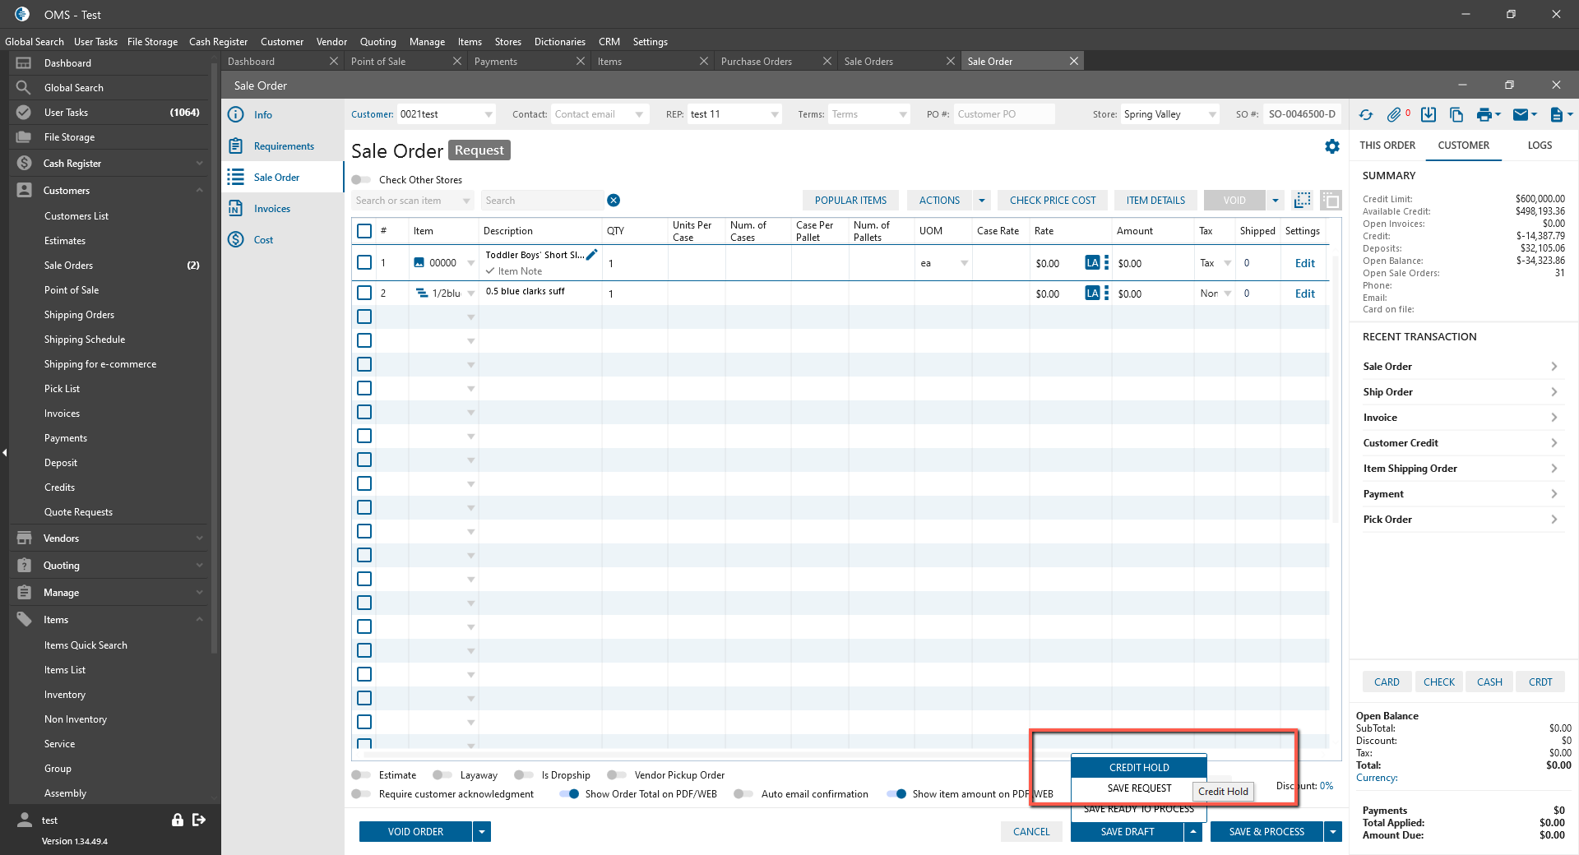Open the Store dropdown showing Spring Valley
The height and width of the screenshot is (855, 1579).
tap(1211, 115)
